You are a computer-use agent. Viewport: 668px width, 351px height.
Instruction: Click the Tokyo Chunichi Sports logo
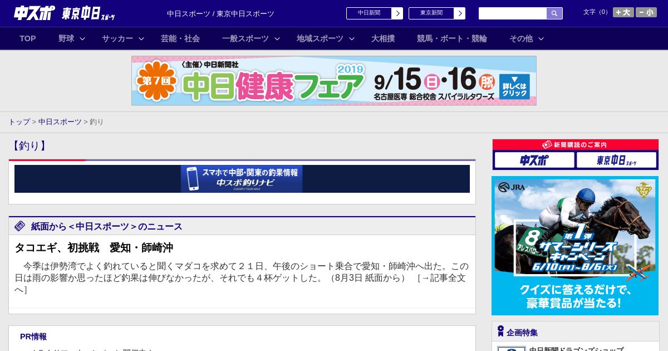tap(89, 13)
